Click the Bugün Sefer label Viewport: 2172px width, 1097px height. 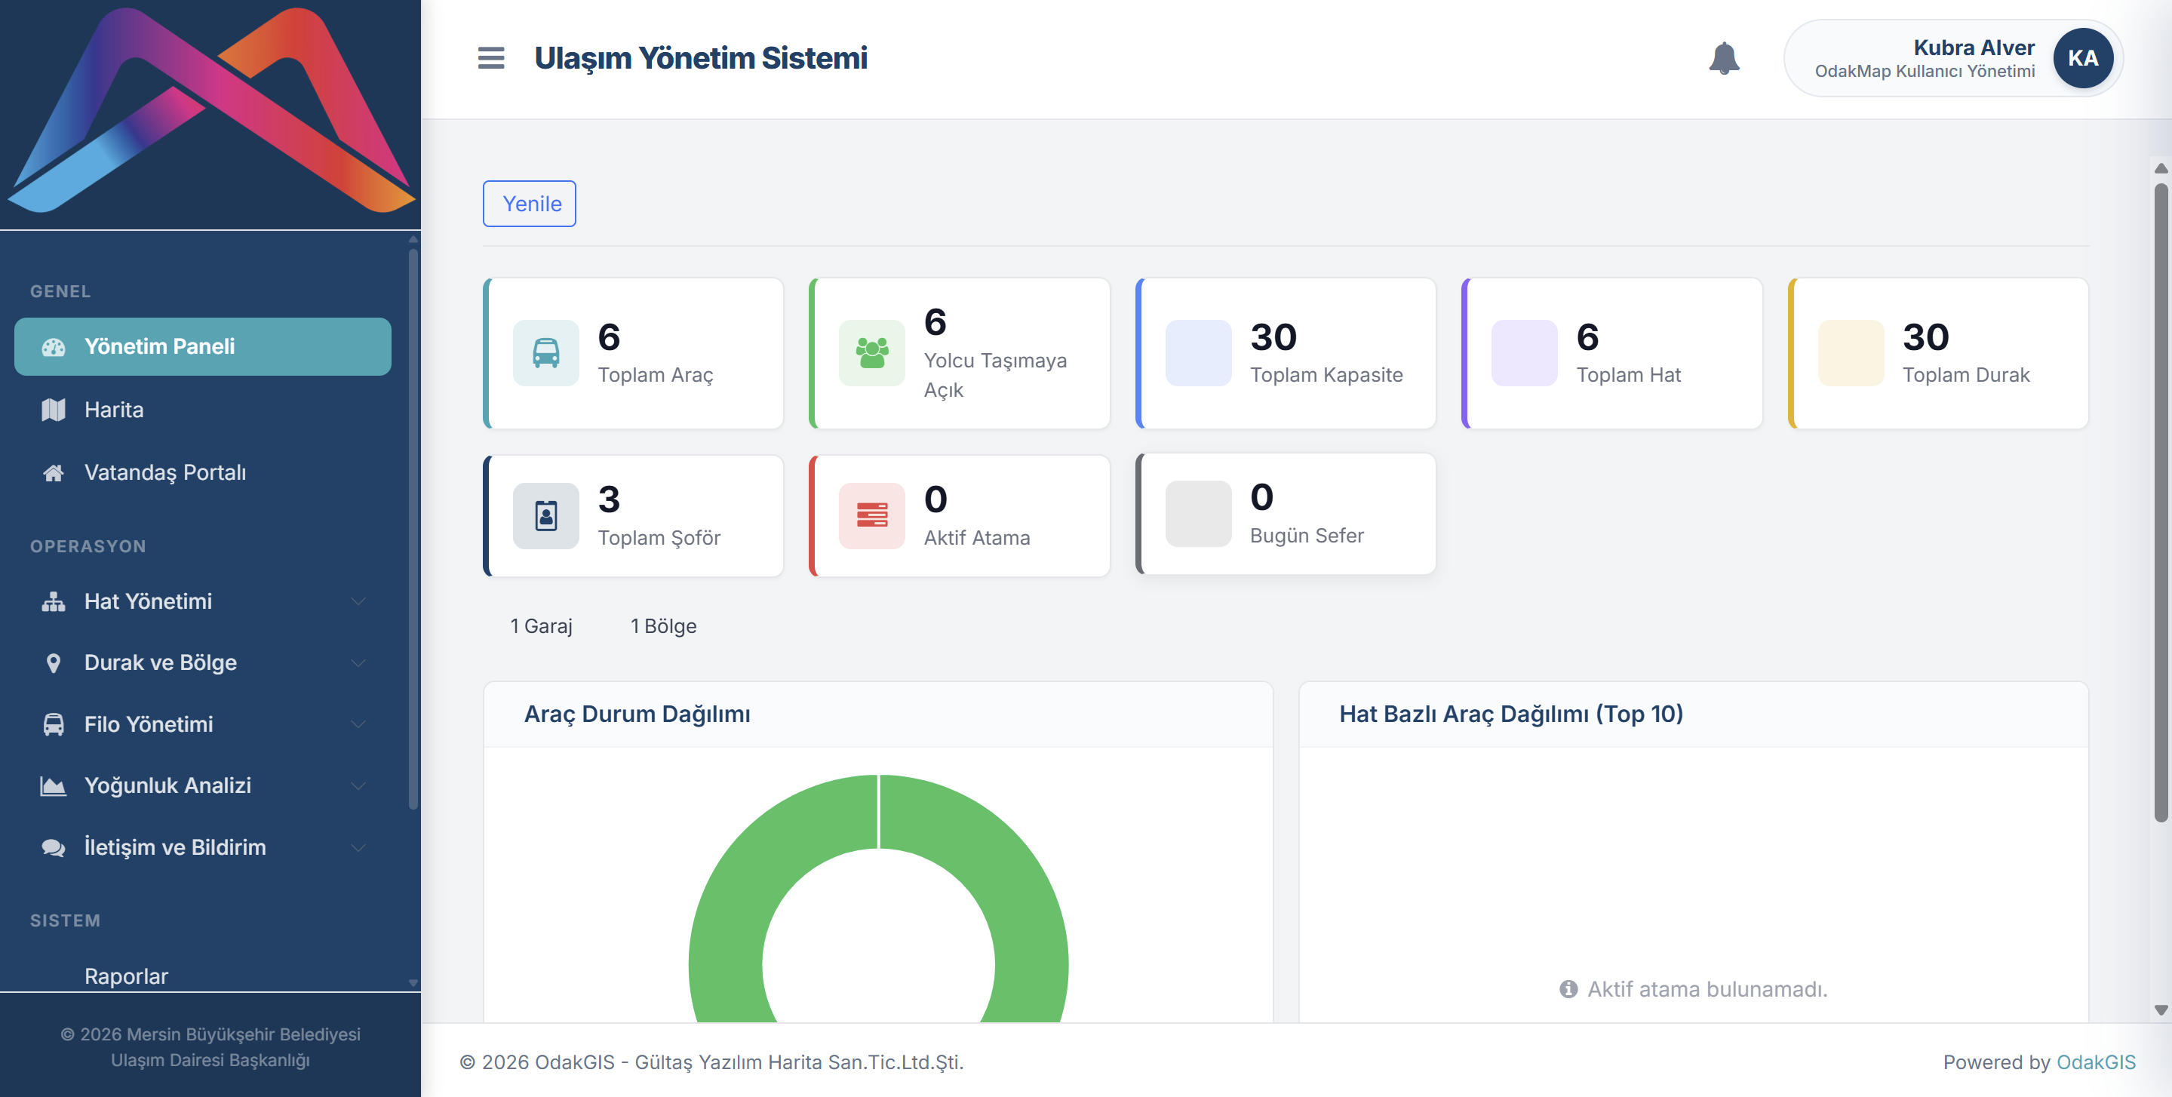(x=1306, y=536)
